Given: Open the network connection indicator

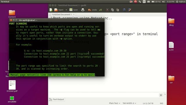Looking at the screenshot, I should [140, 2].
